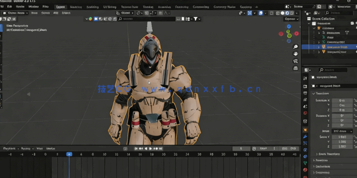Toggle show overlays button

click(x=261, y=13)
